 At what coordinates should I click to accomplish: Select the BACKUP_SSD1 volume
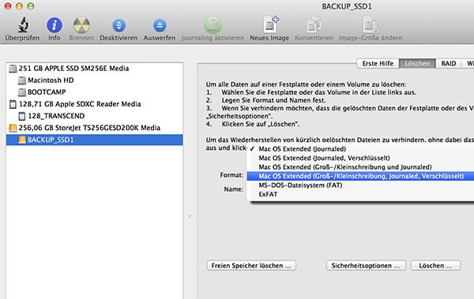pyautogui.click(x=94, y=140)
